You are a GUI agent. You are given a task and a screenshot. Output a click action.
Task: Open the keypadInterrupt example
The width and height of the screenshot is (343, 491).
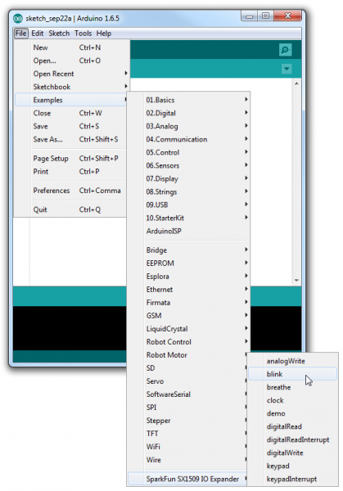[x=292, y=479]
